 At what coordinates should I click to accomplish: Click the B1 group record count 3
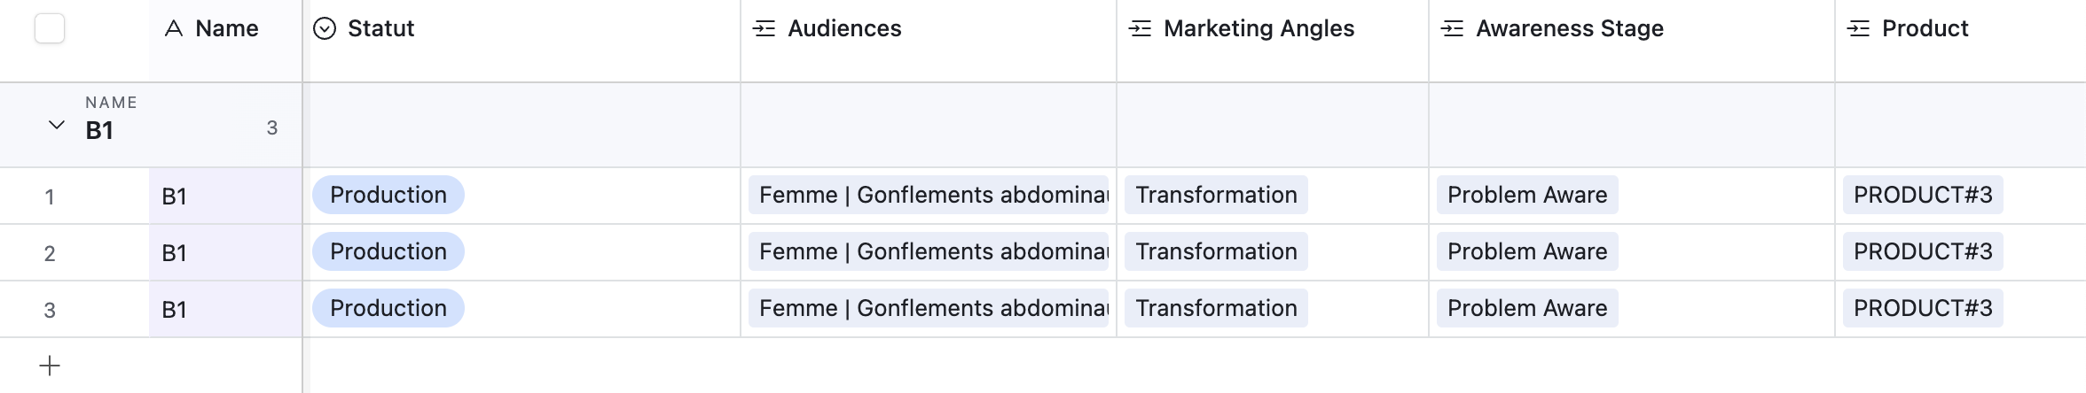(272, 128)
